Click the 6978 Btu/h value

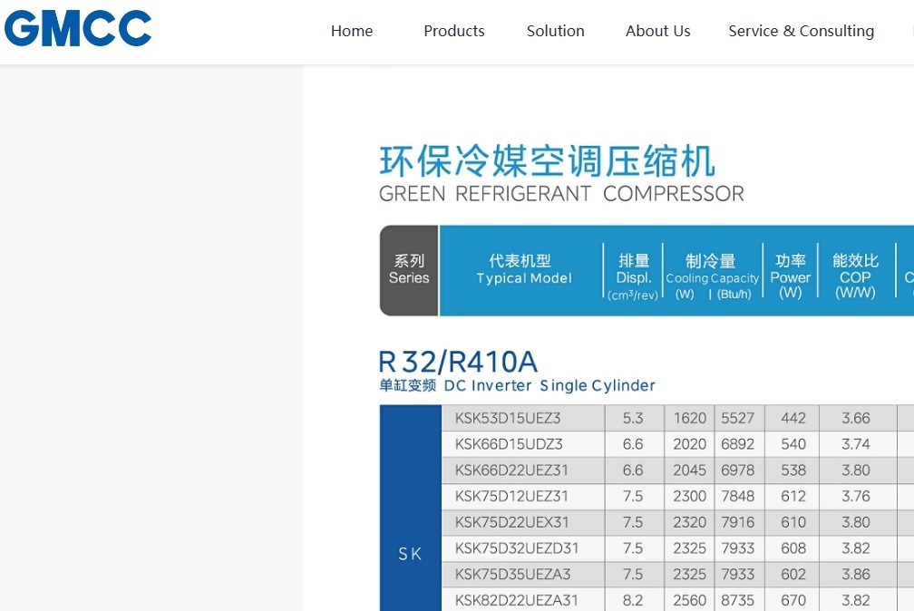pyautogui.click(x=738, y=470)
